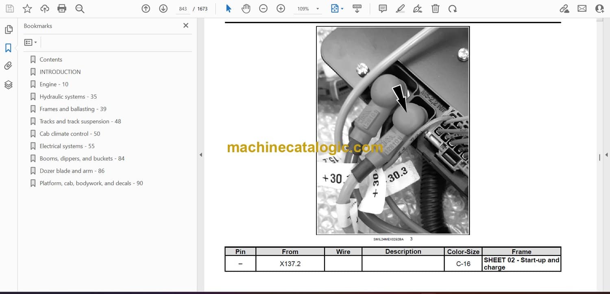Open Dozer blade and arm - 86 bookmark
This screenshot has width=610, height=294.
(72, 171)
